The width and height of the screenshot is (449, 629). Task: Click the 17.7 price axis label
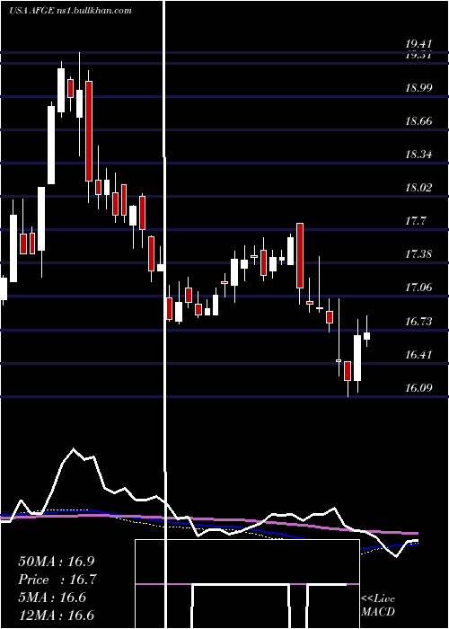pos(416,221)
